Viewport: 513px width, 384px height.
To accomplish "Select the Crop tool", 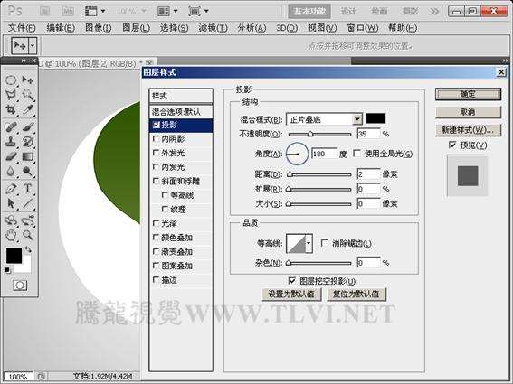I will 11,110.
